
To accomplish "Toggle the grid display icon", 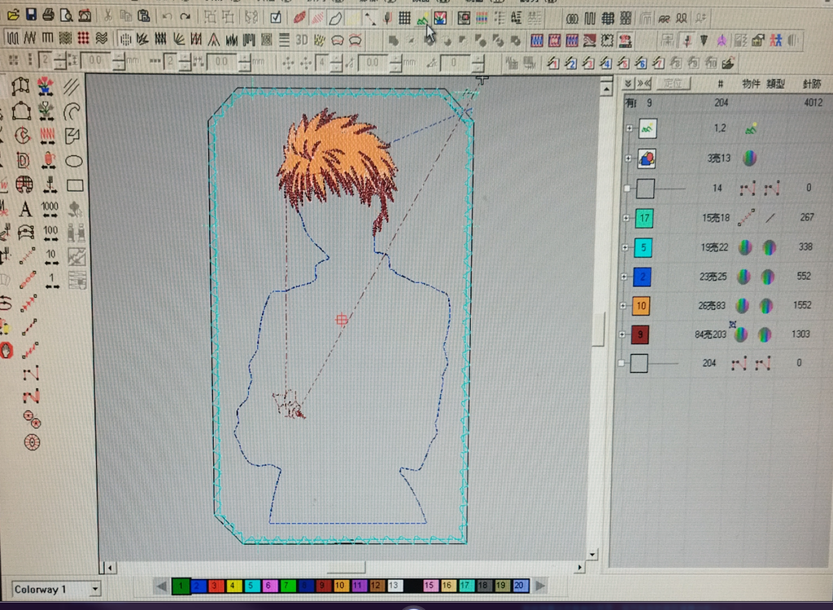I will click(x=405, y=19).
